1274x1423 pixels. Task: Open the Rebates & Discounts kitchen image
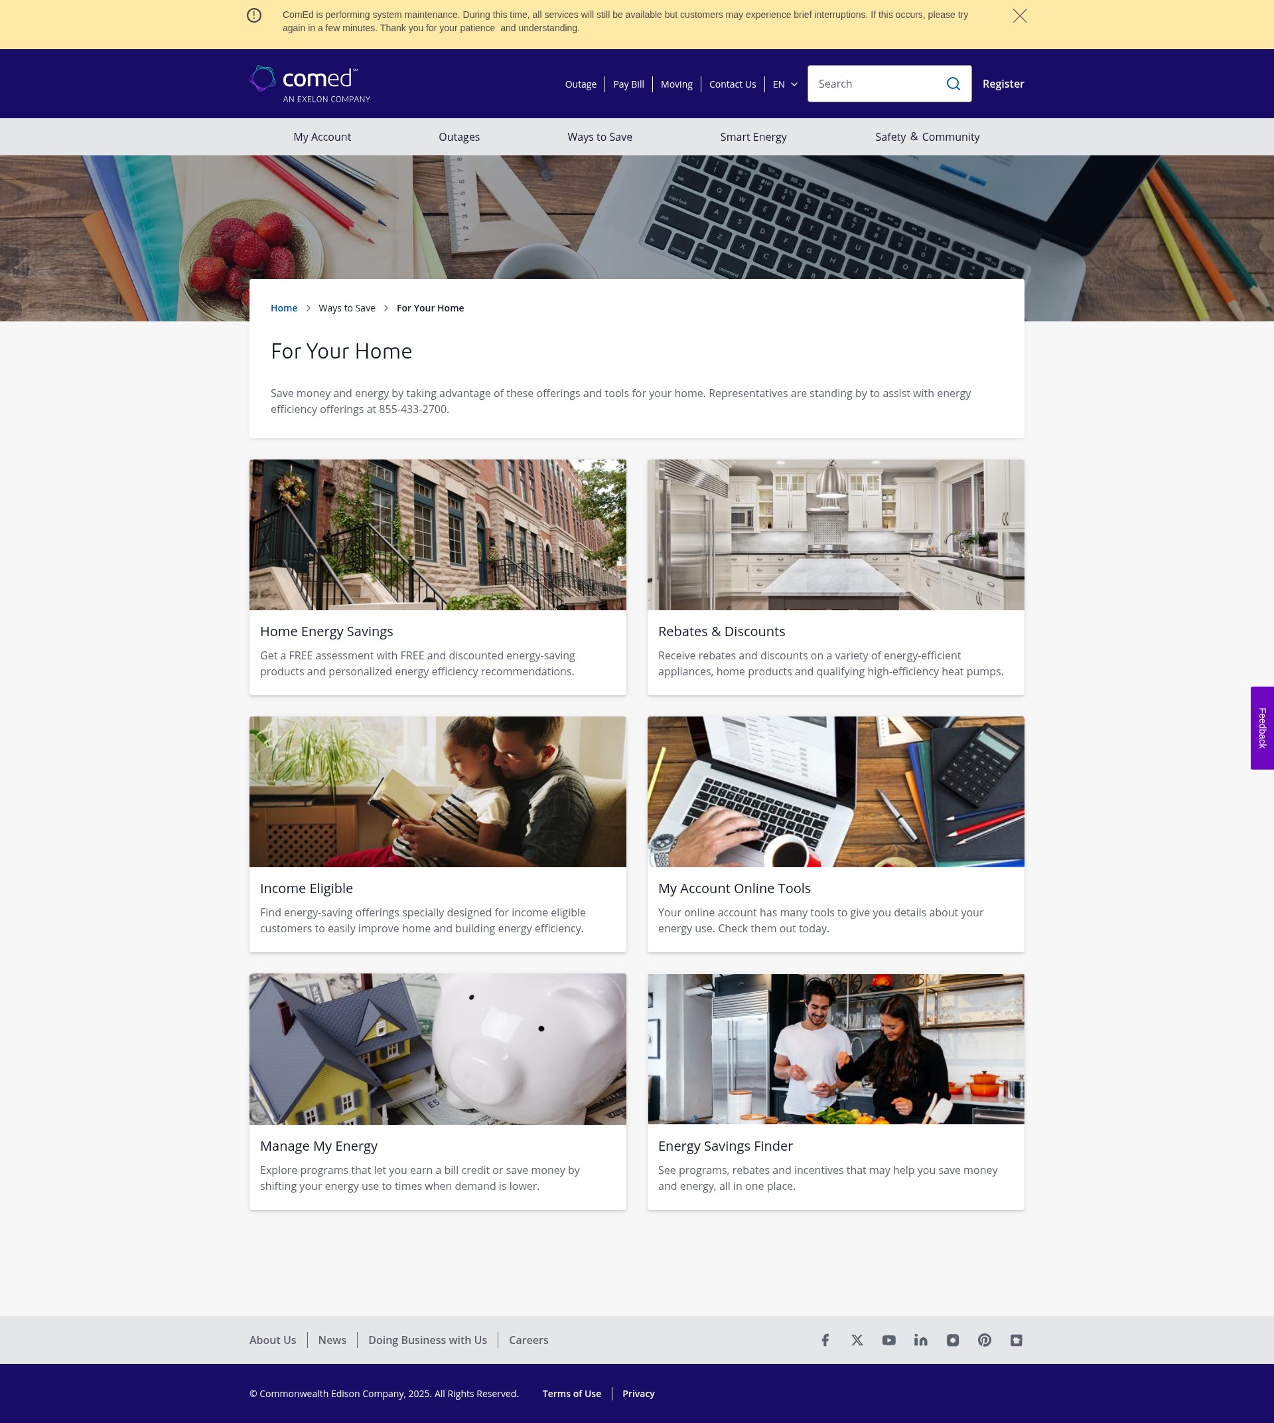(836, 535)
